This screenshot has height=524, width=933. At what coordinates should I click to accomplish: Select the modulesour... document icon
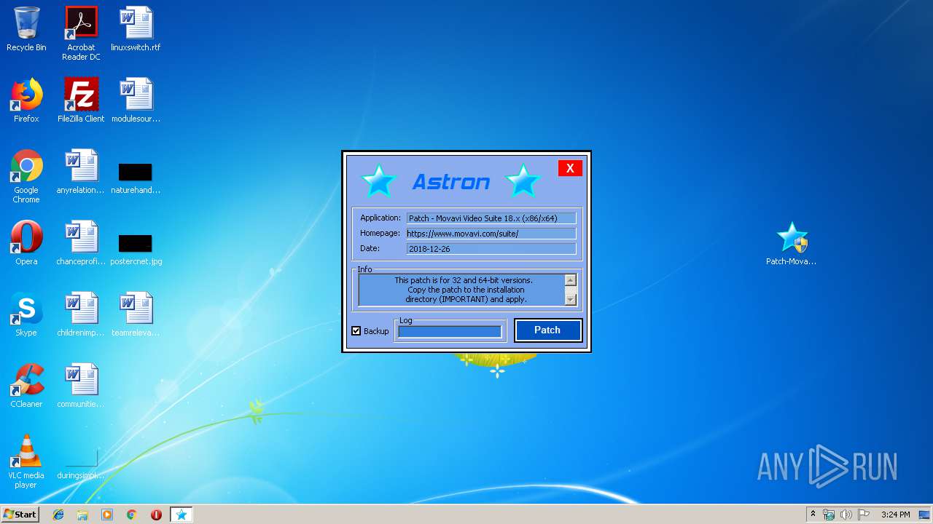click(x=136, y=100)
